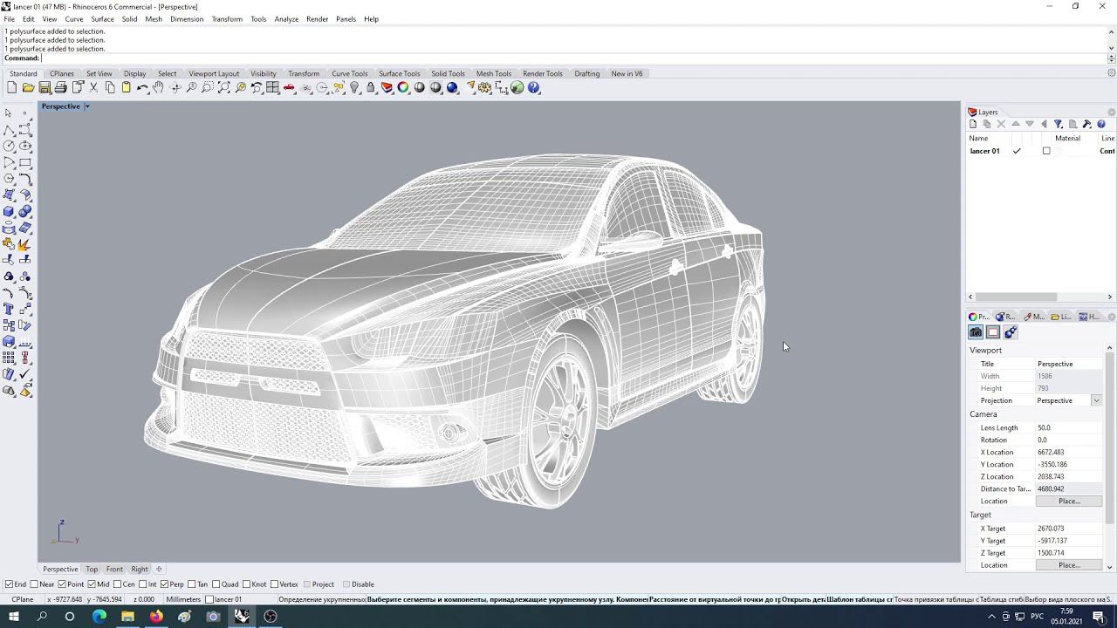Click the Print icon in toolbar
This screenshot has width=1117, height=628.
pos(60,88)
